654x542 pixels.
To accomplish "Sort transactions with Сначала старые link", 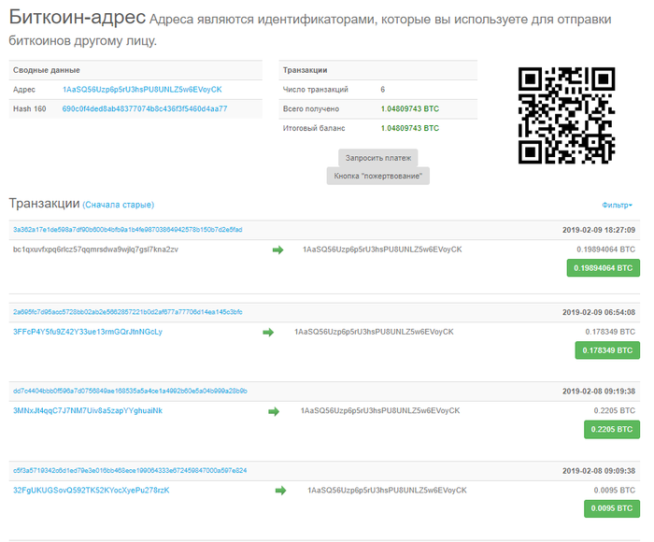I will coord(119,205).
